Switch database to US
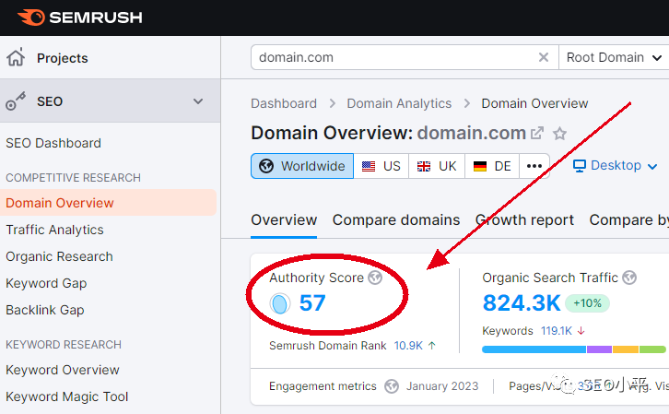The height and width of the screenshot is (414, 669). [x=381, y=166]
